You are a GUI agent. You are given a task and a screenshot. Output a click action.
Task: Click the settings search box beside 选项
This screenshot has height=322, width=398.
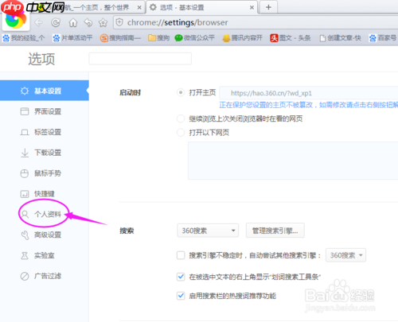tap(140, 59)
